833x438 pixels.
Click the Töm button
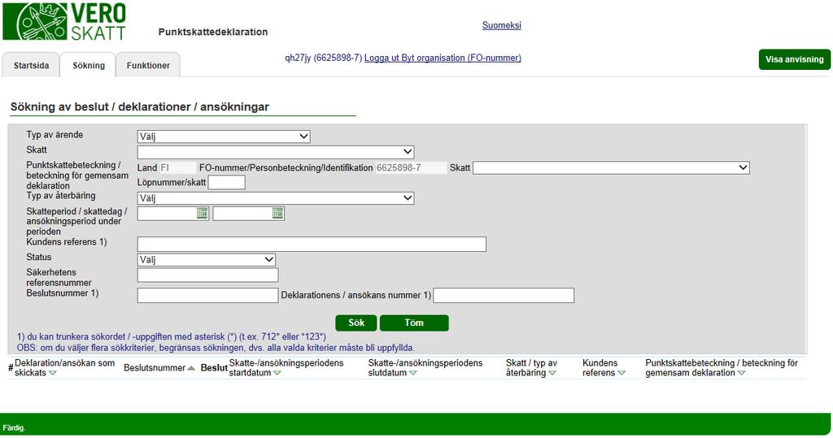coord(414,323)
